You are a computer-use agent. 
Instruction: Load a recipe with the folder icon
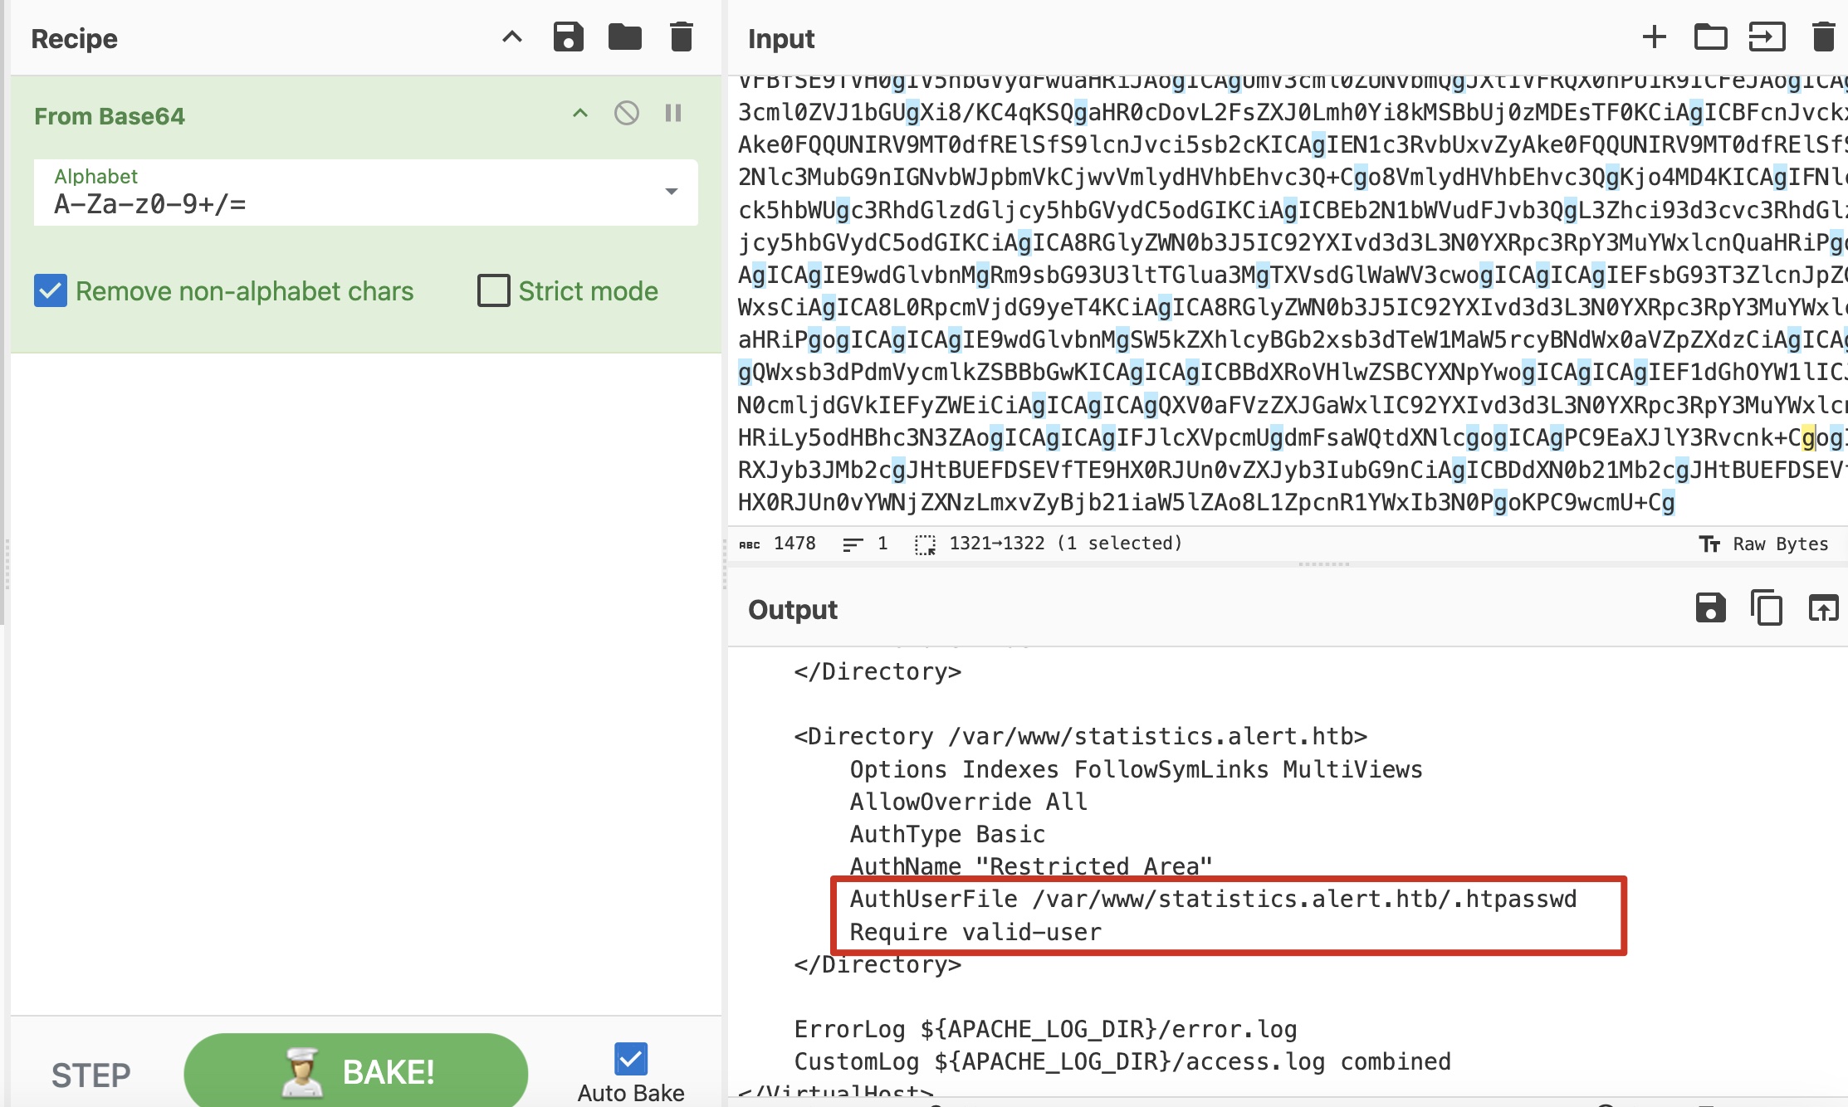[x=624, y=37]
